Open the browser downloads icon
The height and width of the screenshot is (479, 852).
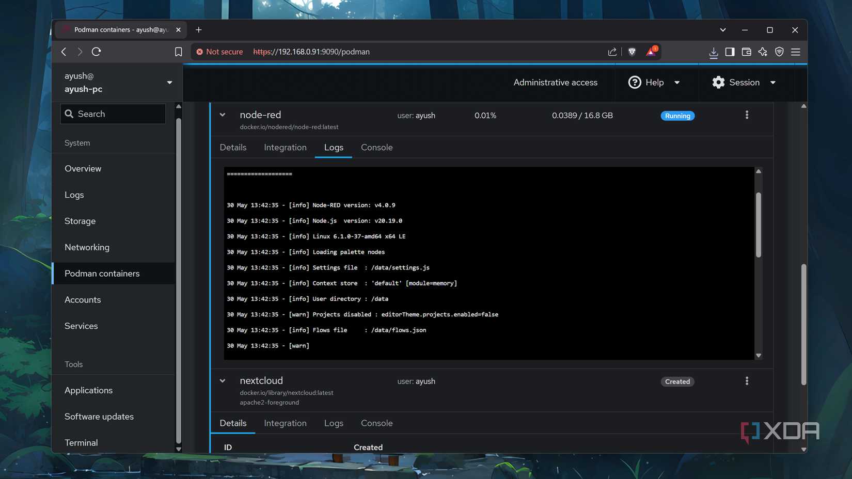click(713, 52)
